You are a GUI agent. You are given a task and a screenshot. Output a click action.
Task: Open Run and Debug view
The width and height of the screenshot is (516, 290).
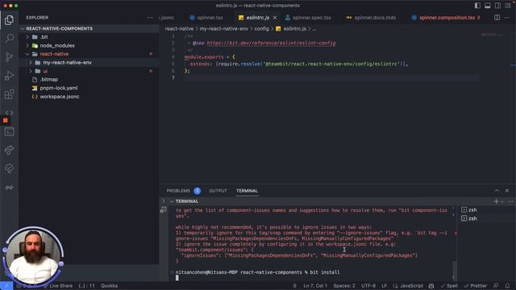[x=9, y=76]
